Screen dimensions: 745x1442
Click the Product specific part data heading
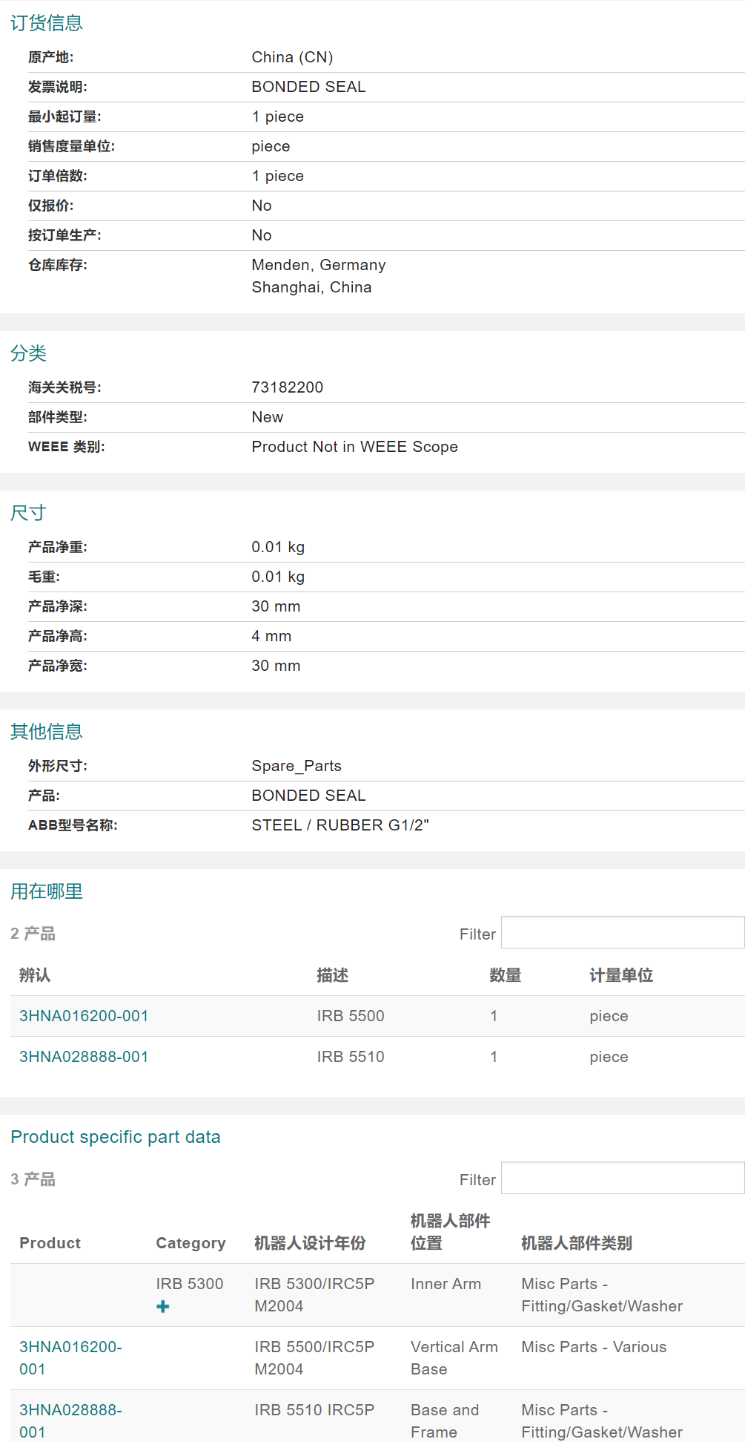click(x=116, y=1137)
